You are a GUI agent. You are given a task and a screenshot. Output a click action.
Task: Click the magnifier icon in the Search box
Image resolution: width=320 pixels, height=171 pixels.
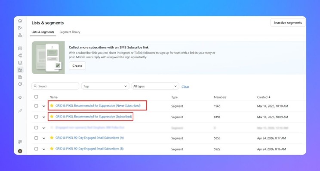[x=35, y=86]
